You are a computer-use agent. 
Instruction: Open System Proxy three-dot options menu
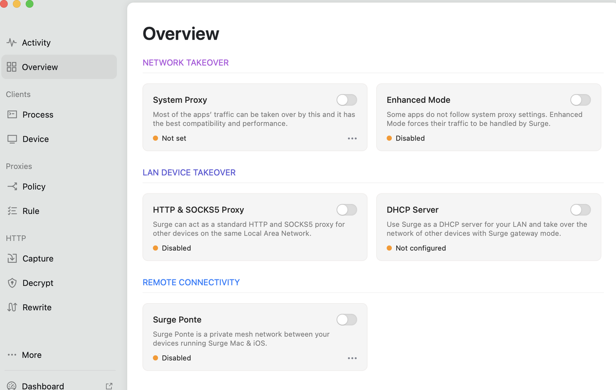(352, 138)
